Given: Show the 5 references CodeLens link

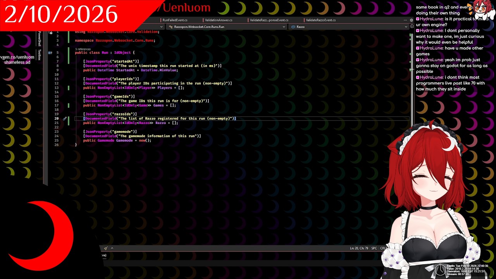Looking at the screenshot, I should [x=83, y=49].
